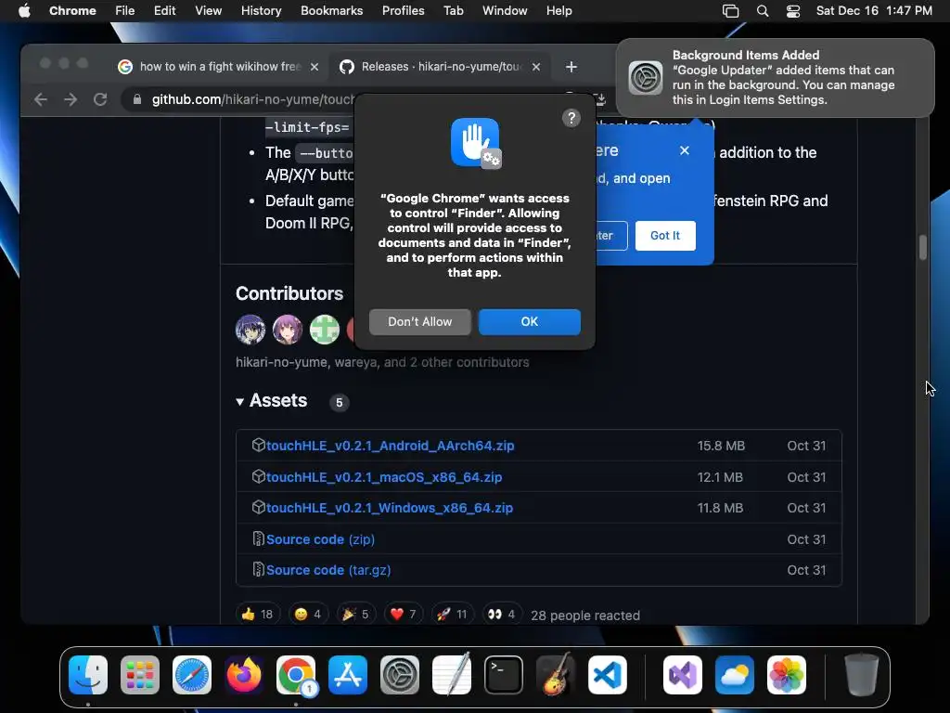Download Source code (zip)
This screenshot has height=713, width=950.
coord(320,539)
